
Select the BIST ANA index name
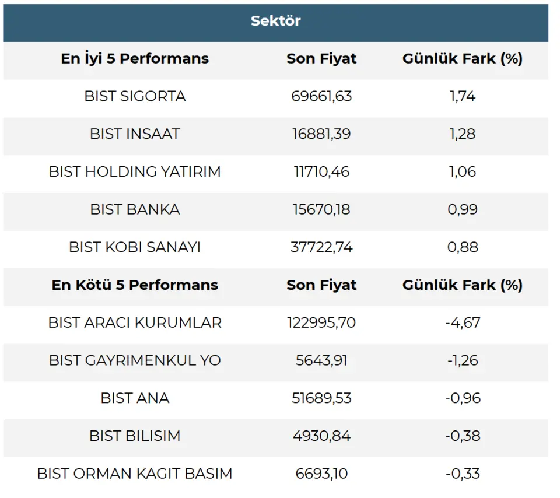coord(135,398)
